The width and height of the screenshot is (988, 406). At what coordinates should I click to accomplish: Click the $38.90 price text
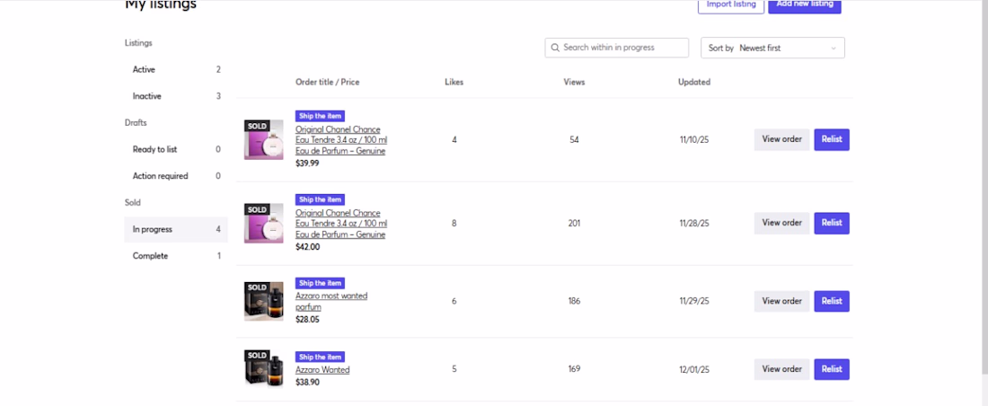tap(307, 382)
